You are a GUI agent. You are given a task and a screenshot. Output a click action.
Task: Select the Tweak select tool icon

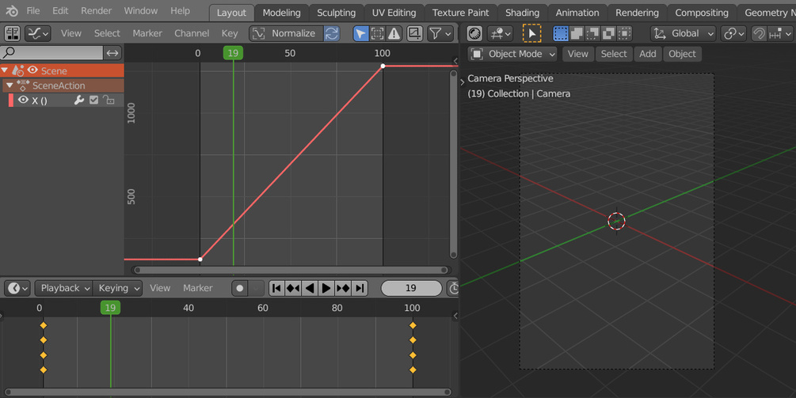coord(531,33)
